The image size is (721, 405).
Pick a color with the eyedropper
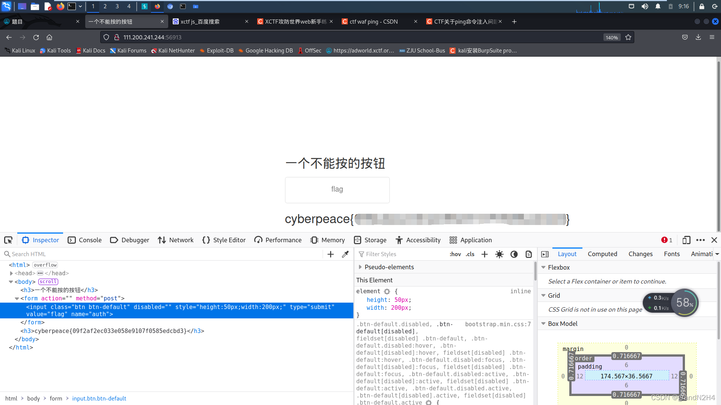click(x=345, y=254)
